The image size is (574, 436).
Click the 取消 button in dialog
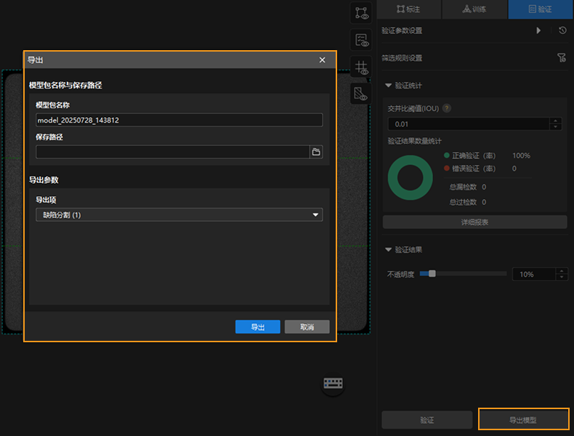coord(307,327)
